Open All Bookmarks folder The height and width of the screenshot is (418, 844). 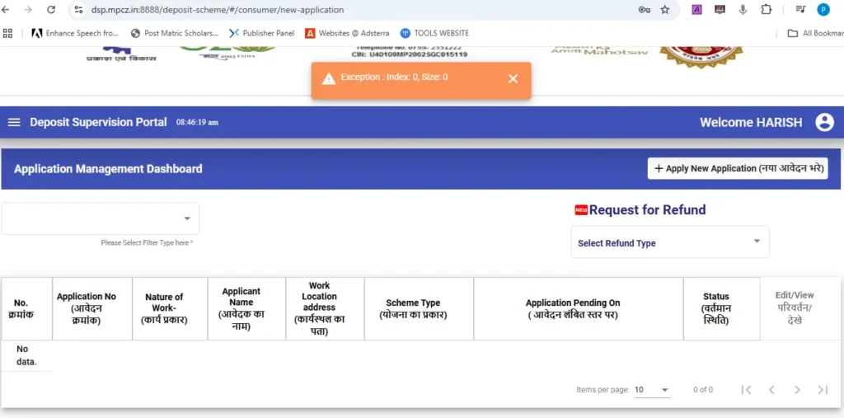814,33
